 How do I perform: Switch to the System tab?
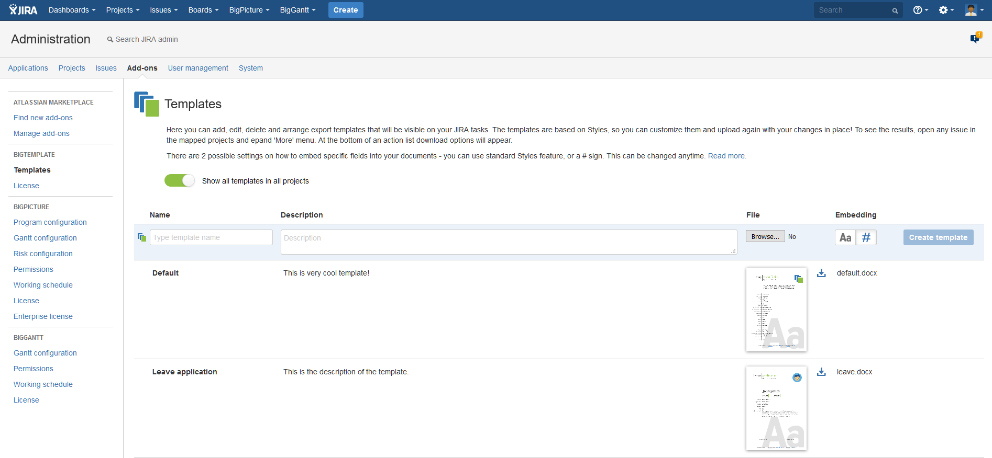pyautogui.click(x=251, y=68)
